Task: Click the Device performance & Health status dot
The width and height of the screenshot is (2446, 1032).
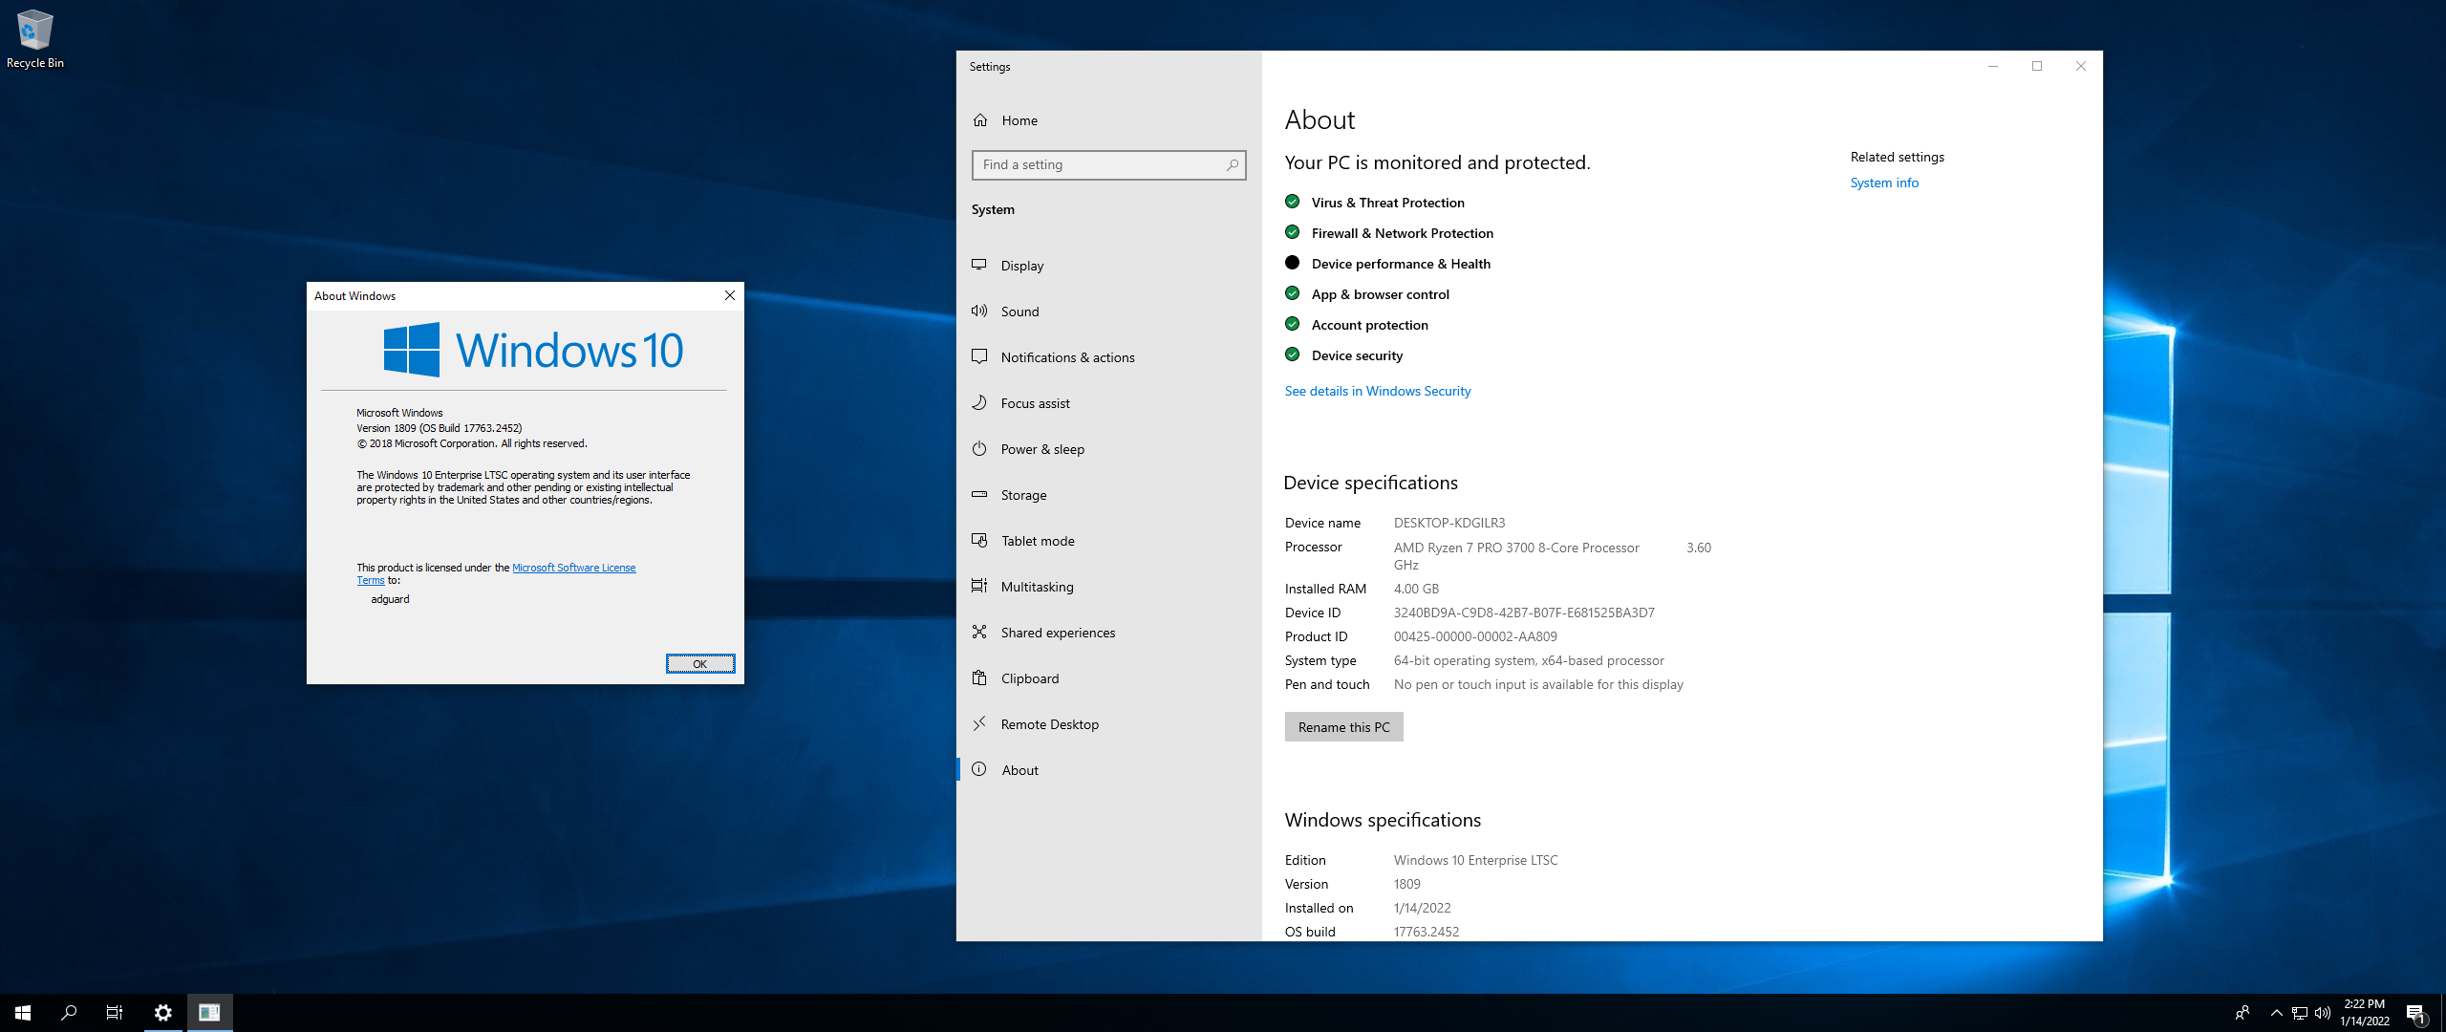Action: pyautogui.click(x=1293, y=263)
